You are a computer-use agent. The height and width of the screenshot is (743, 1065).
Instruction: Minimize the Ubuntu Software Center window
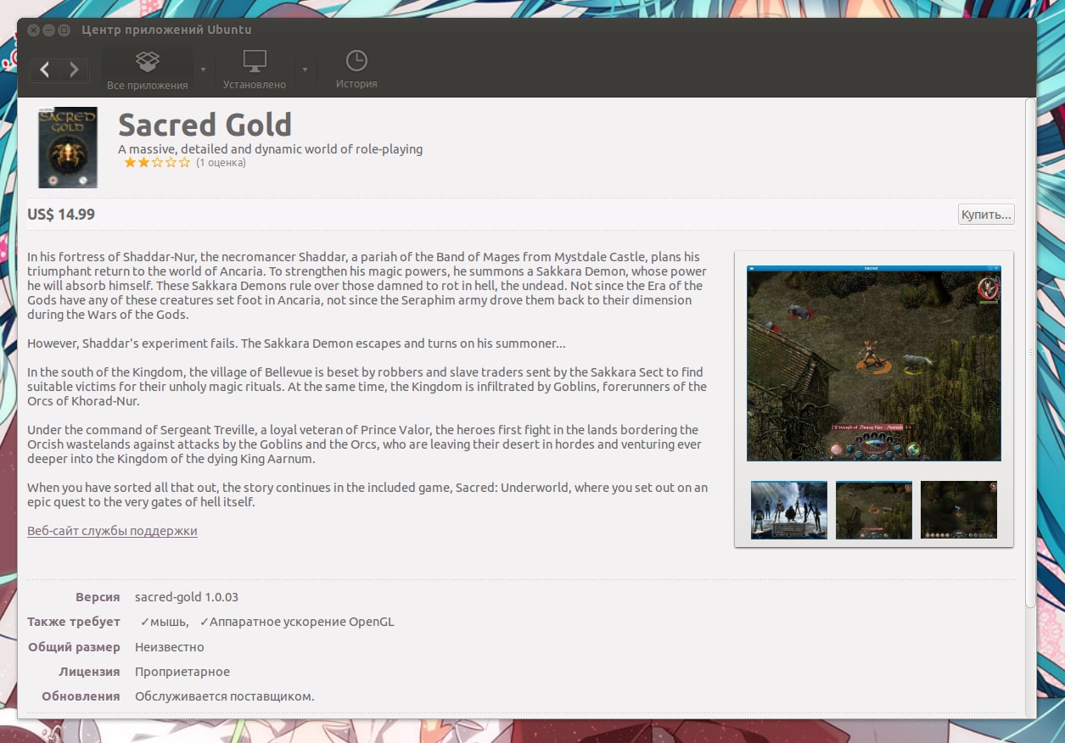click(48, 30)
